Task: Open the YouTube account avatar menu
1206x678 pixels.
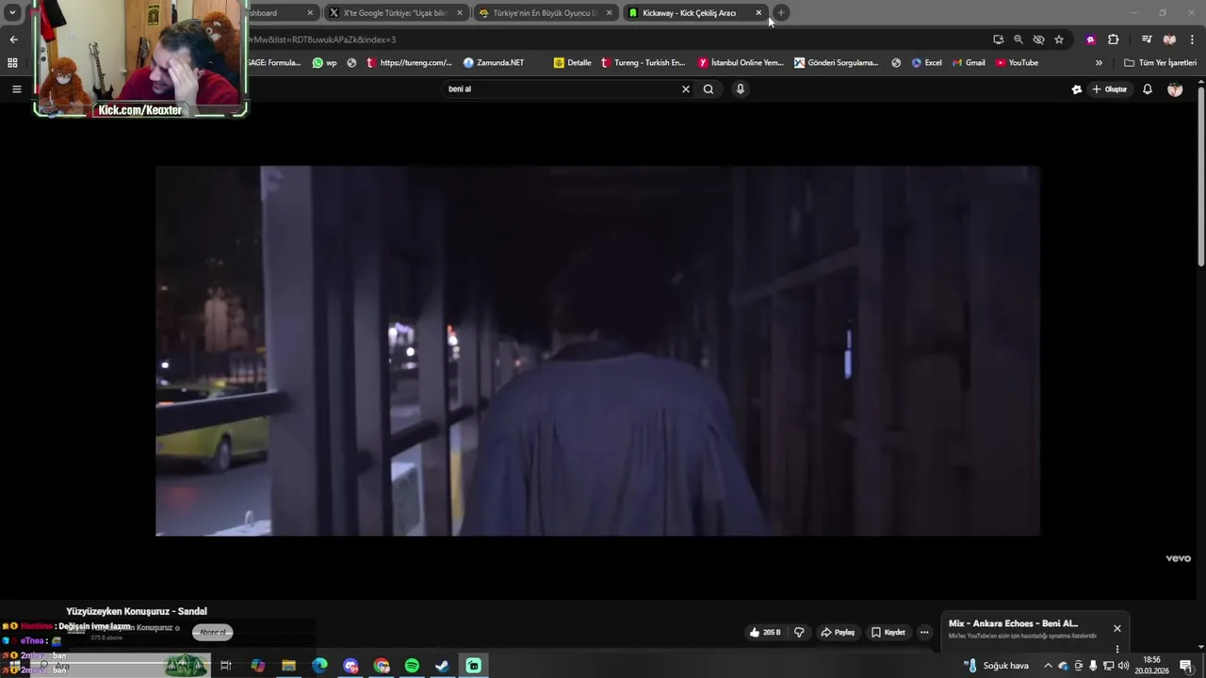Action: point(1175,89)
